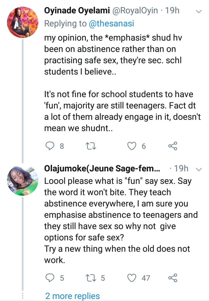Share Olajumoke's tweet
This screenshot has width=209, height=301.
point(173,278)
